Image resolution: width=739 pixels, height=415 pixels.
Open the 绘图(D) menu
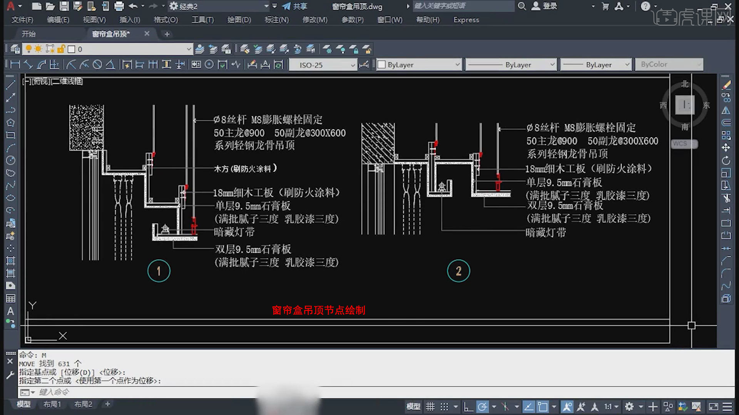239,20
